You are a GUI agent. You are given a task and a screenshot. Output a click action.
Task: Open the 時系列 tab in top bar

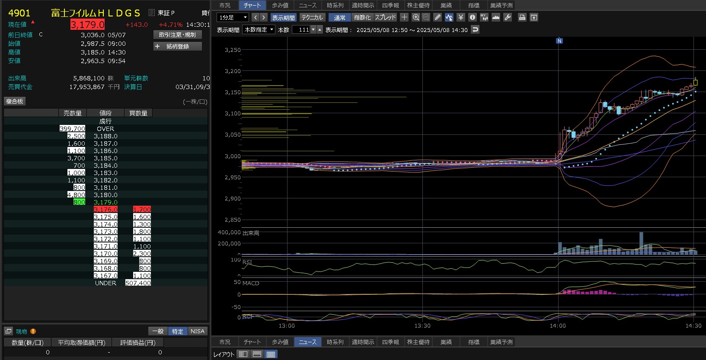(x=335, y=5)
